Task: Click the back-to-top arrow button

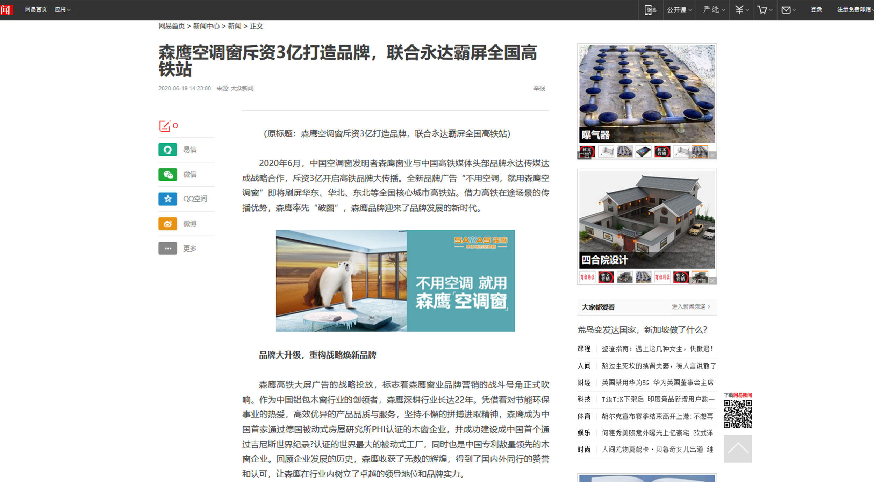Action: tap(738, 449)
